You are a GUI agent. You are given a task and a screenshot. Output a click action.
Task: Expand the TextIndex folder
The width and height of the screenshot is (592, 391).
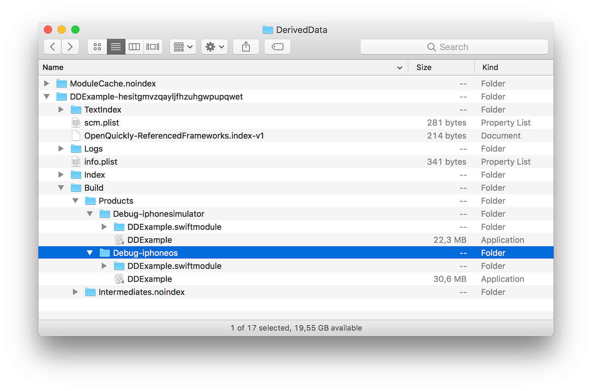[61, 110]
